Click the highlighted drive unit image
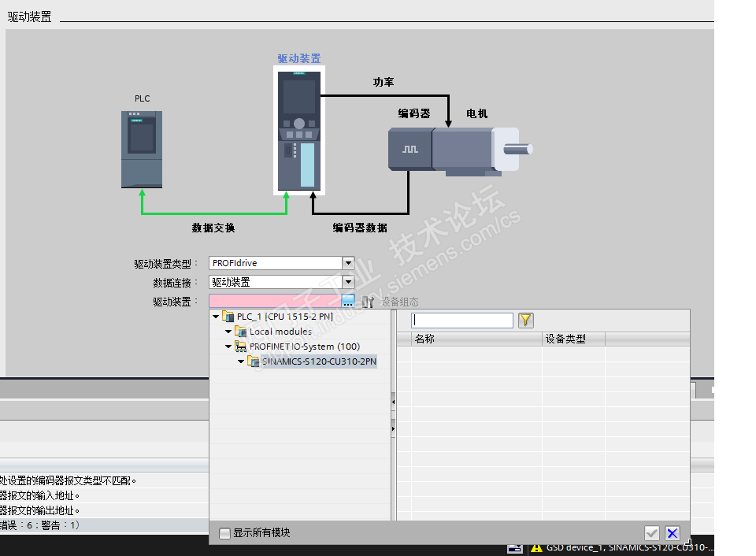756x556 pixels. [299, 131]
